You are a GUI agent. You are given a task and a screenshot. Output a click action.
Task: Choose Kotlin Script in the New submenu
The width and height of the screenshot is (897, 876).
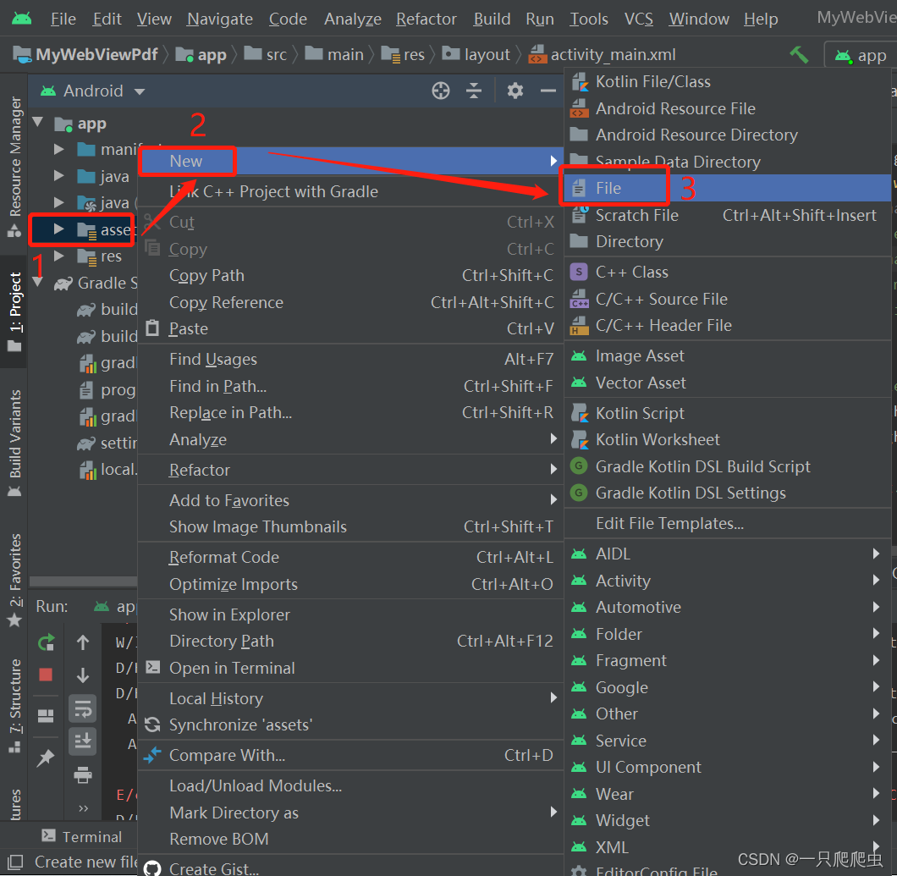tap(727, 413)
